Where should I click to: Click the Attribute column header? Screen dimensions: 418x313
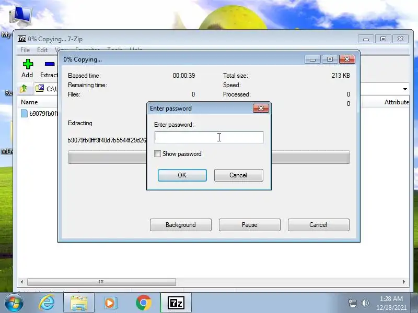(397, 102)
